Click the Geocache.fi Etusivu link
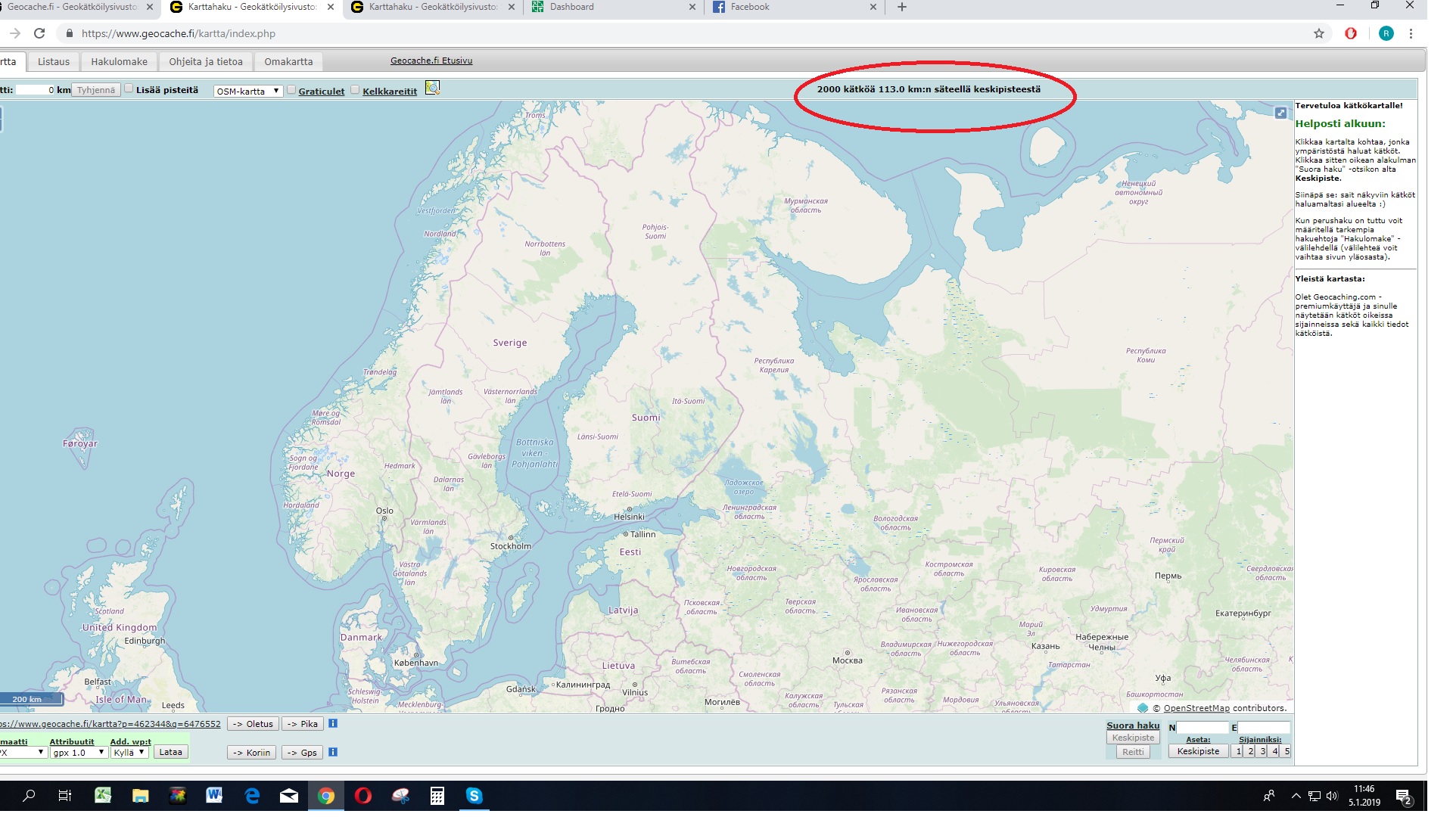This screenshot has height=817, width=1453. [x=432, y=61]
